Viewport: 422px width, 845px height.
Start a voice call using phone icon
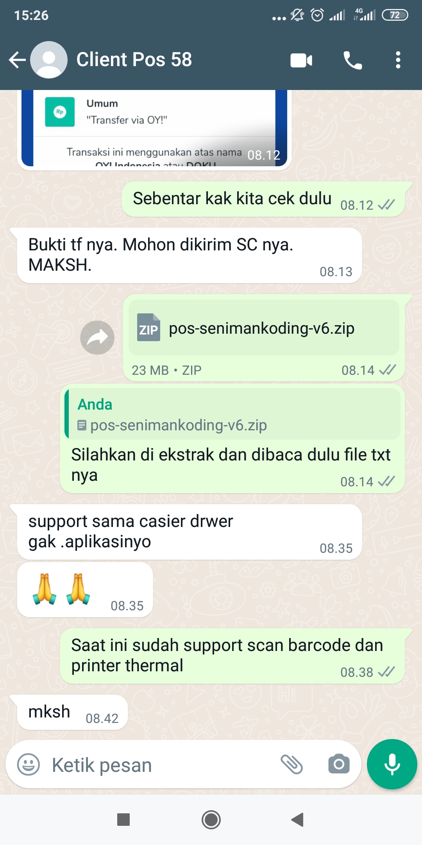point(352,60)
